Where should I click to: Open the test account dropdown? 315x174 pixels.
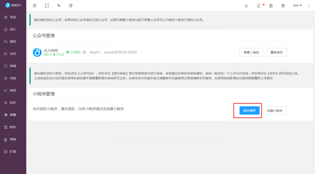pyautogui.click(x=297, y=5)
